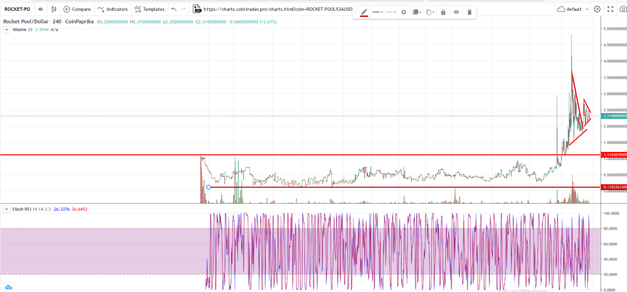
Task: Open chart settings gear at top right
Action: [597, 9]
